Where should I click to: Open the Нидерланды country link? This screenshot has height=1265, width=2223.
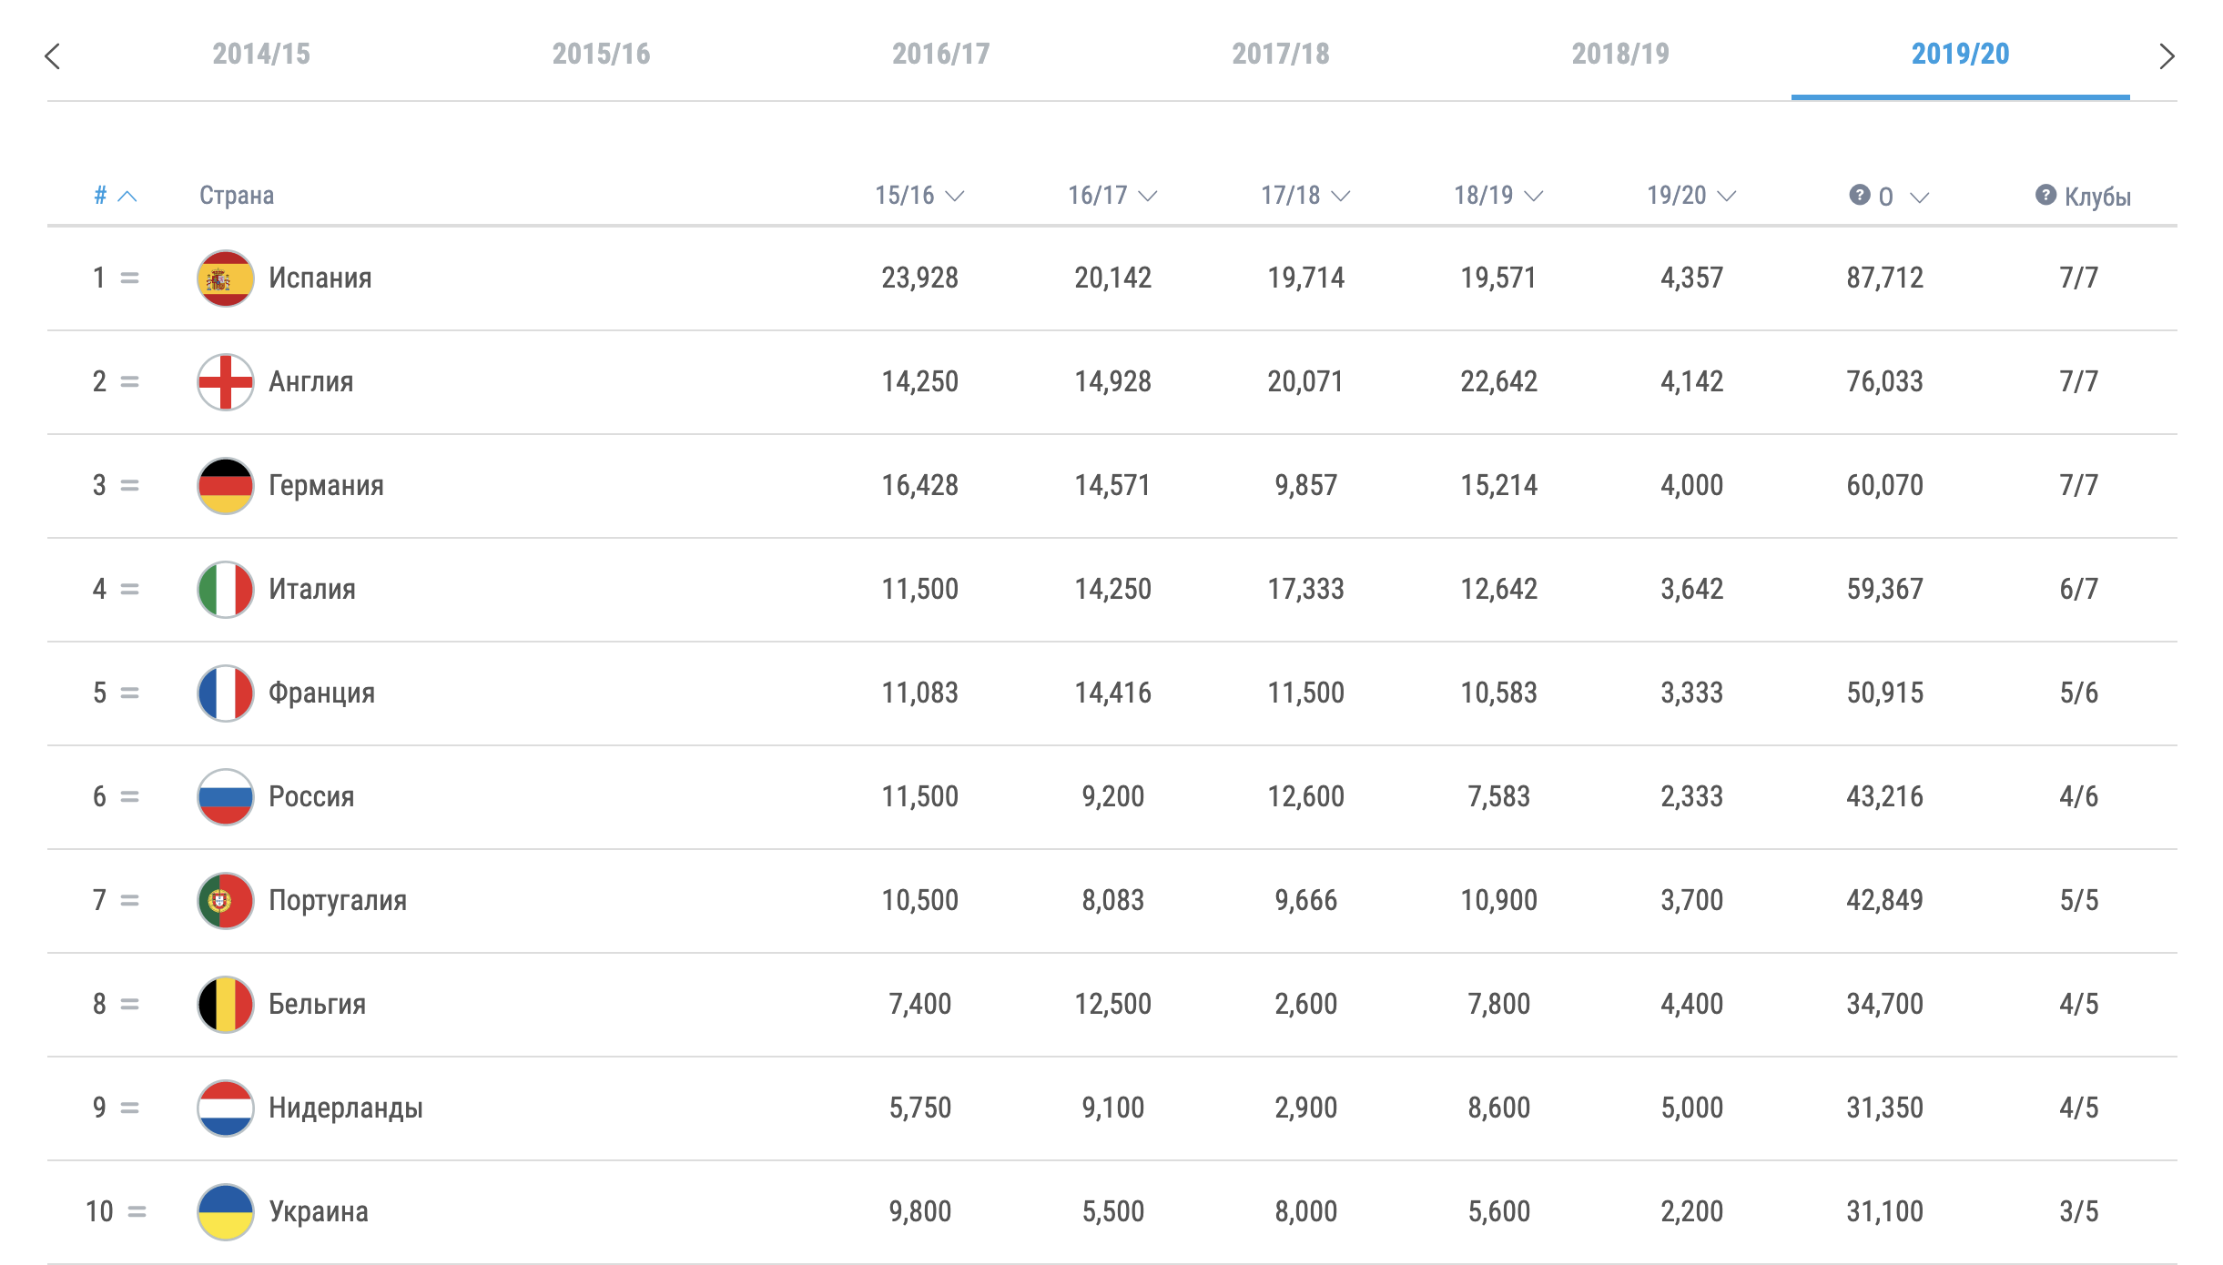click(x=345, y=1108)
